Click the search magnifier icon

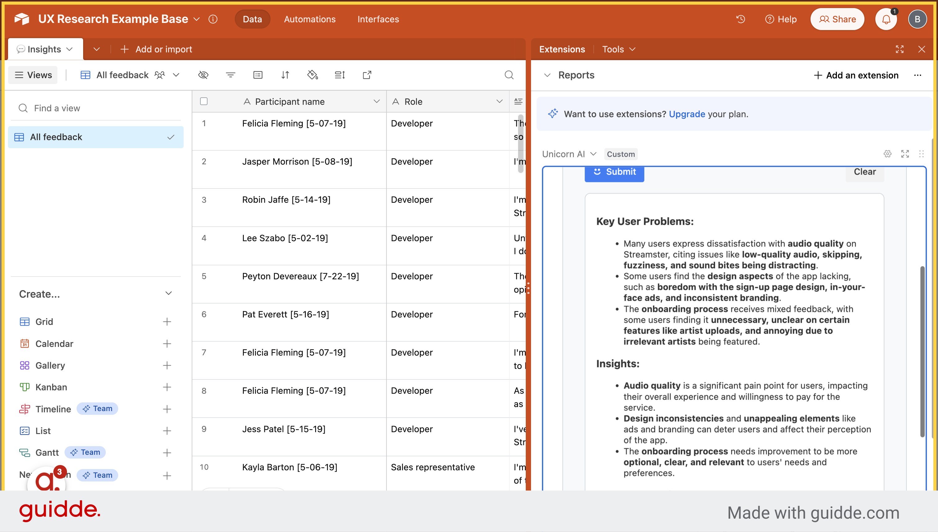(510, 75)
